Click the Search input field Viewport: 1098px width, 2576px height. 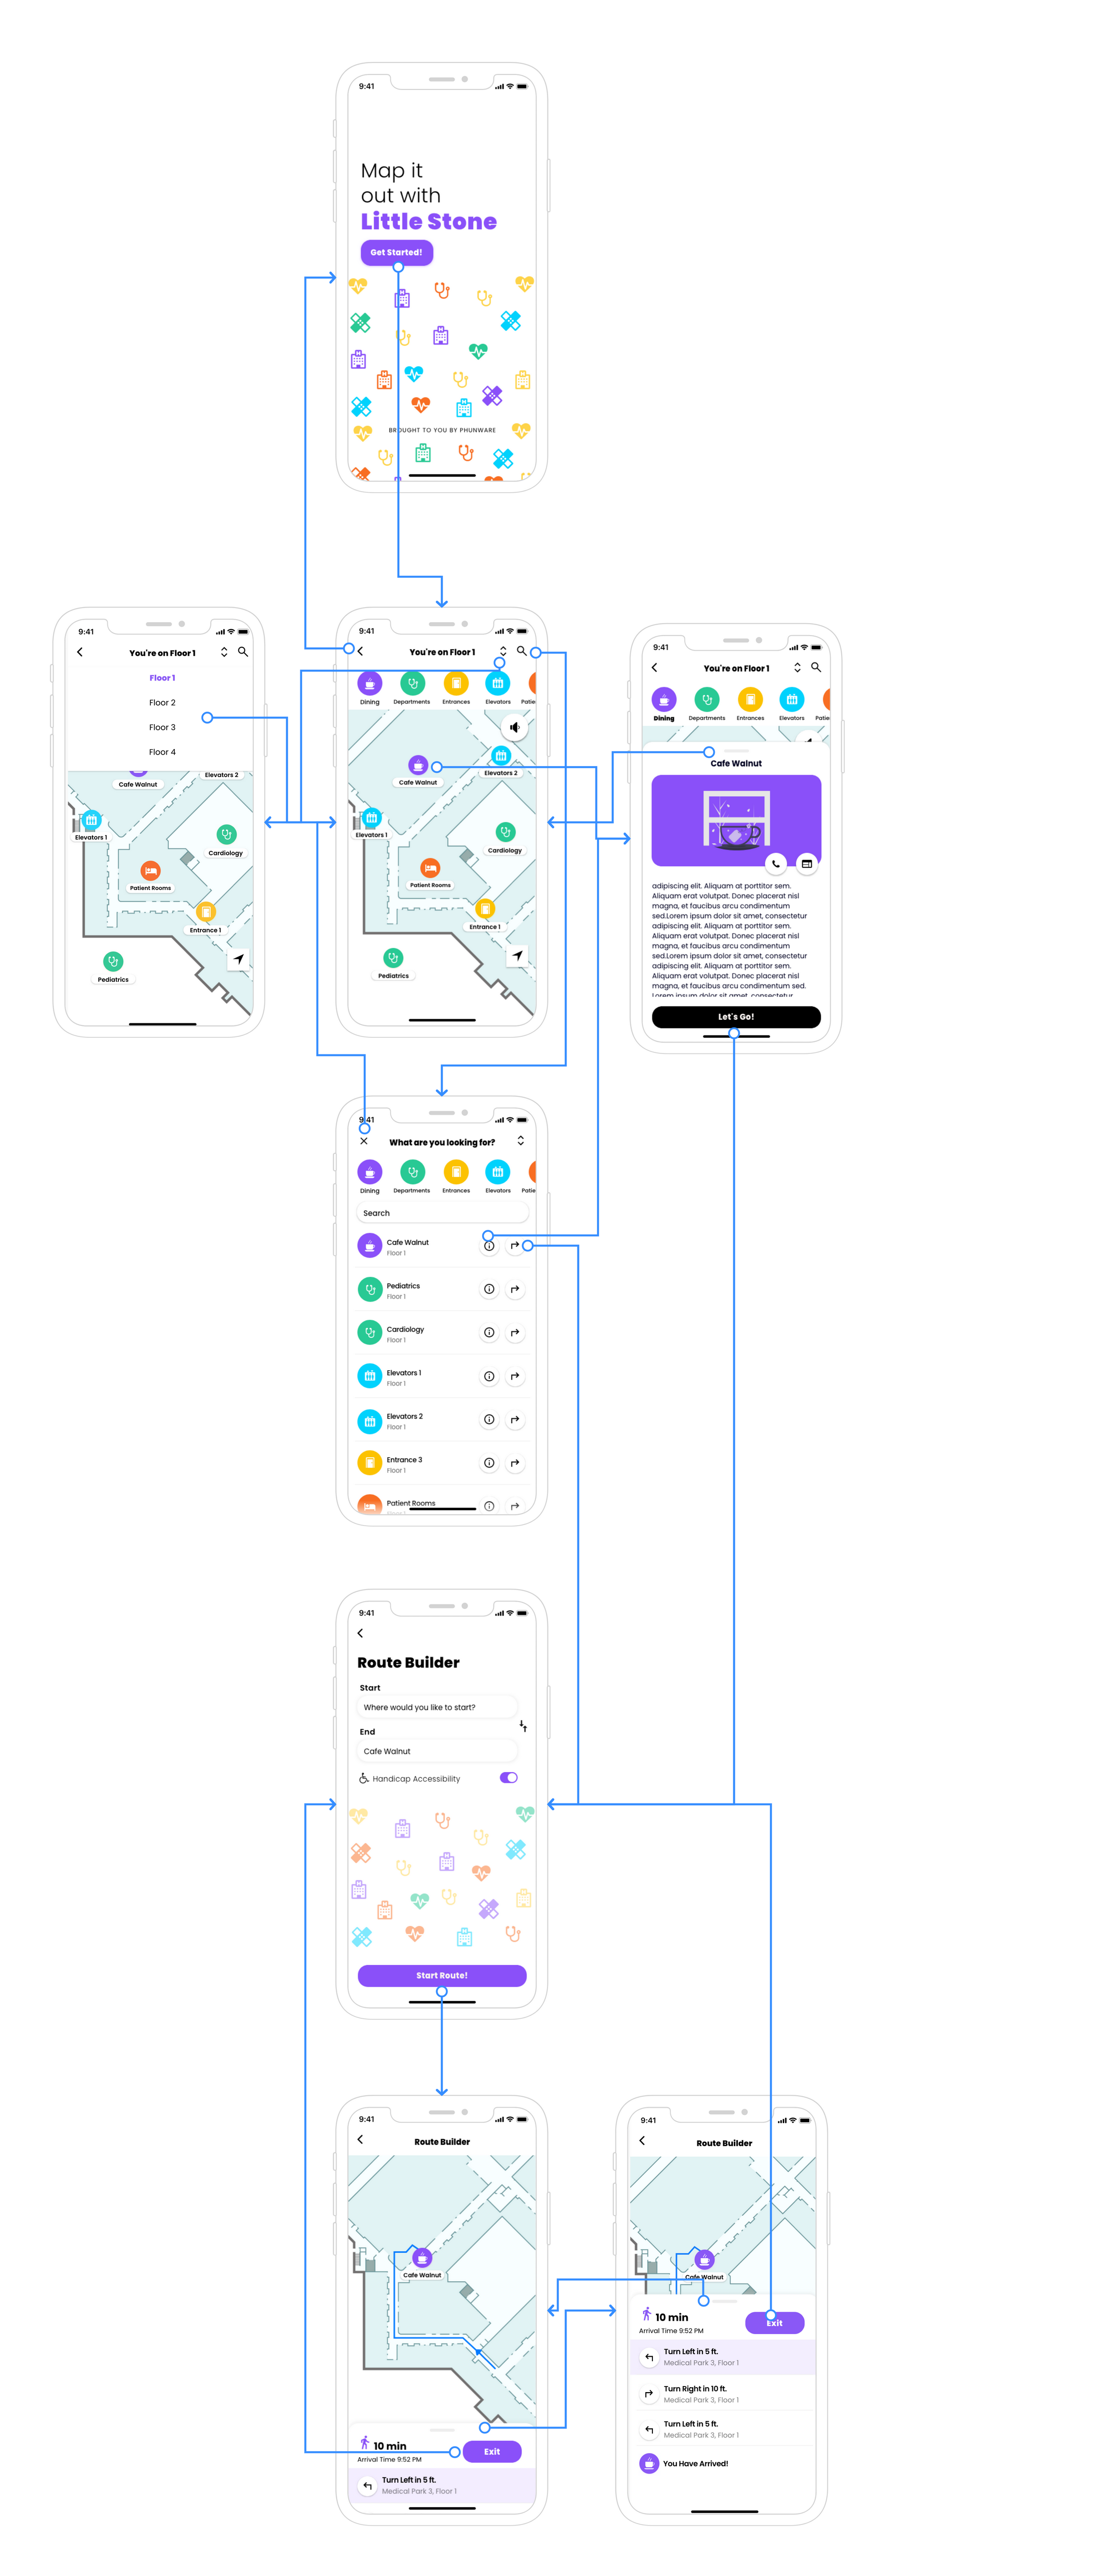pos(442,1213)
